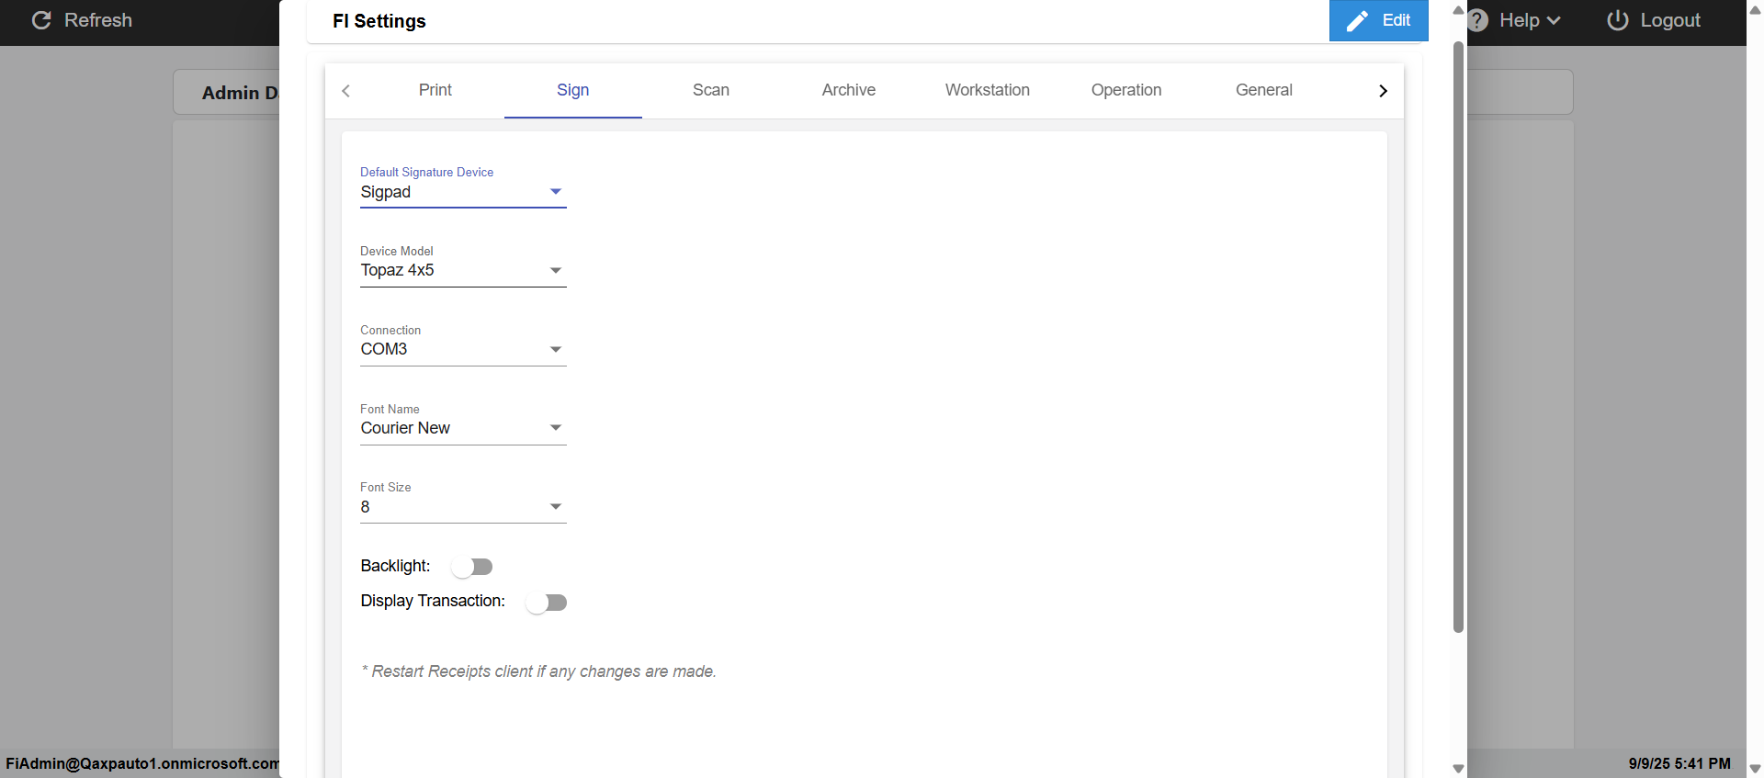The width and height of the screenshot is (1764, 778).
Task: Switch to the Operation tab
Action: click(1126, 90)
